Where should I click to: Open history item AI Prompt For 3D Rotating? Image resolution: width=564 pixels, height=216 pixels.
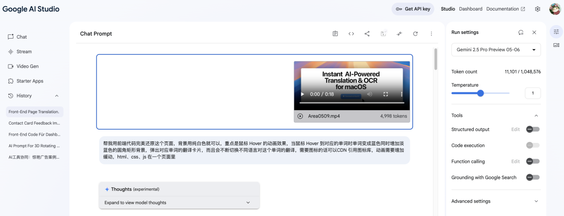[x=34, y=146]
